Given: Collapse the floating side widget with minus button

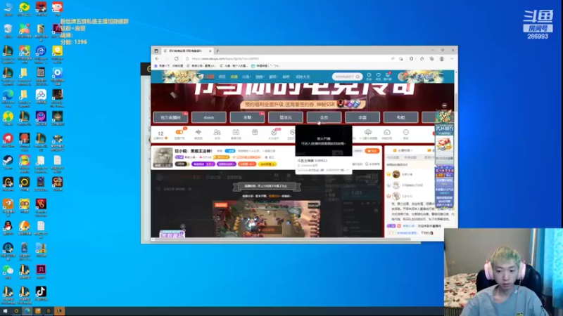Looking at the screenshot, I should (445, 106).
